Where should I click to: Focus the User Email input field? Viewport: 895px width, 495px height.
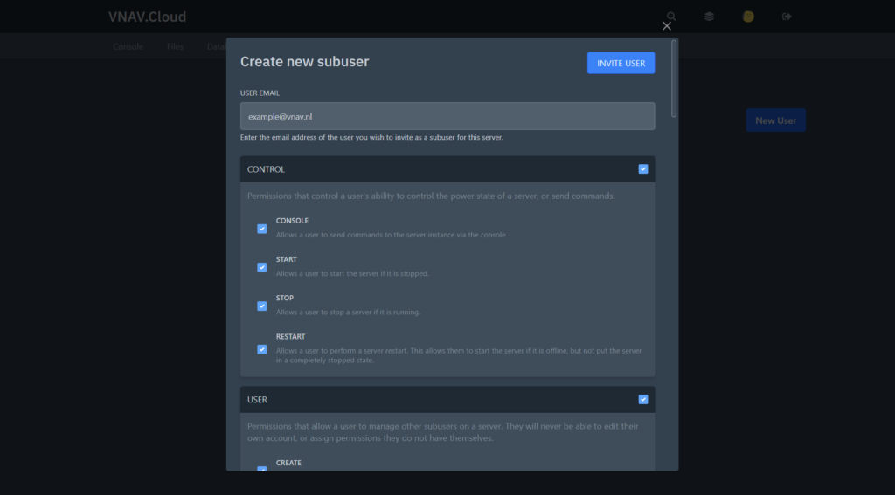[x=447, y=116]
